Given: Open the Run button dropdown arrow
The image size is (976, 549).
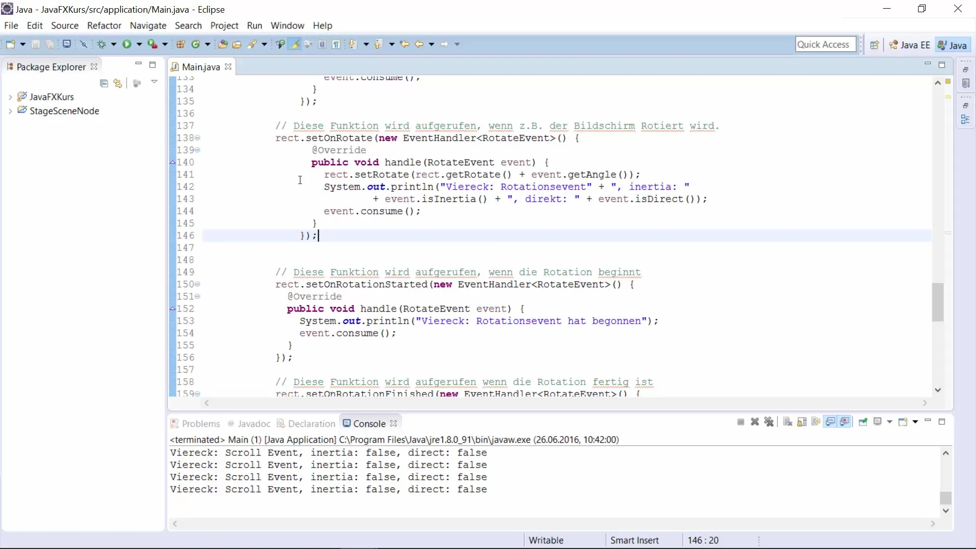Looking at the screenshot, I should 139,44.
